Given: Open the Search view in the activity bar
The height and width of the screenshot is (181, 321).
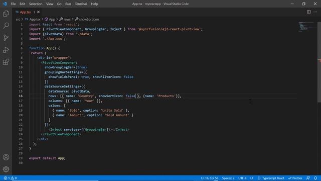Looking at the screenshot, I should pos(6,26).
